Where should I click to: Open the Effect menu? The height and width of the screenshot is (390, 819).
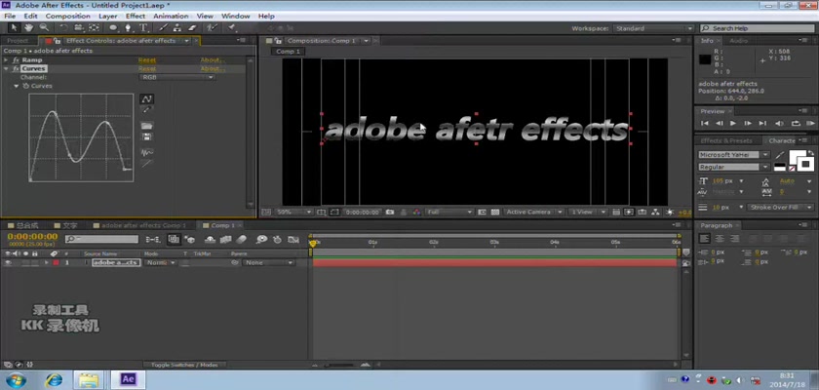point(136,17)
